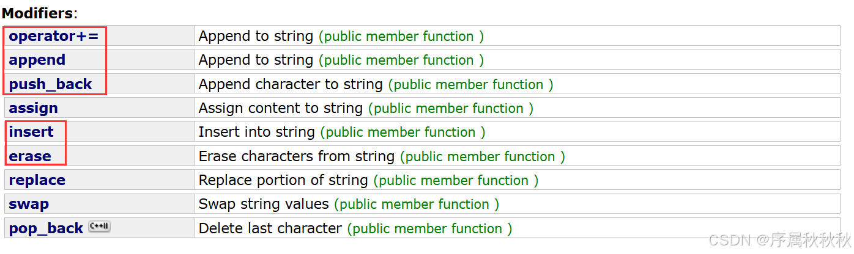Click the 'Delete last character' description
Viewport: 854px width, 254px height.
pyautogui.click(x=270, y=228)
